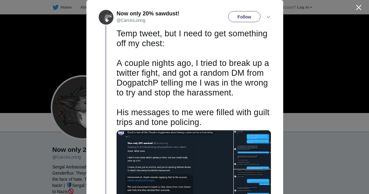Open the top-right DM screenshot thumbnail
This screenshot has width=369, height=194.
[252, 149]
